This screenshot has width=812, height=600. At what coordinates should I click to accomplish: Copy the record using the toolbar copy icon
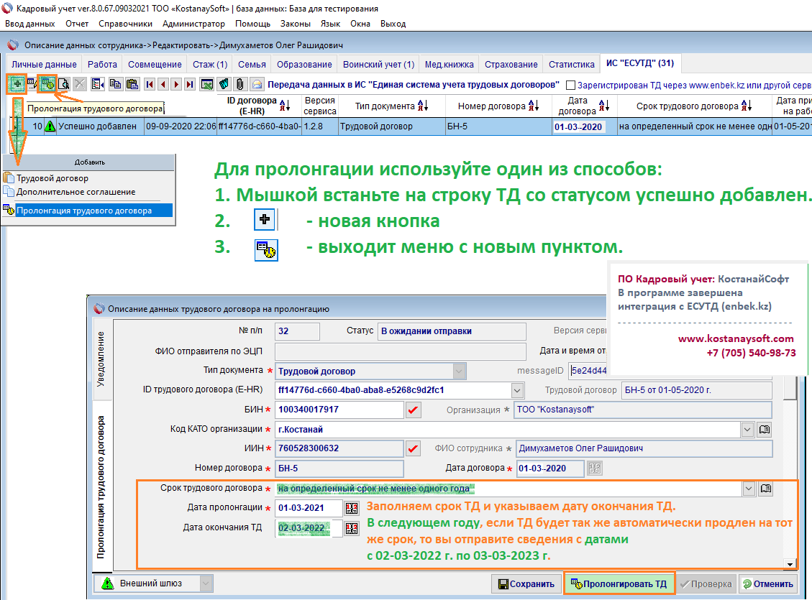115,84
